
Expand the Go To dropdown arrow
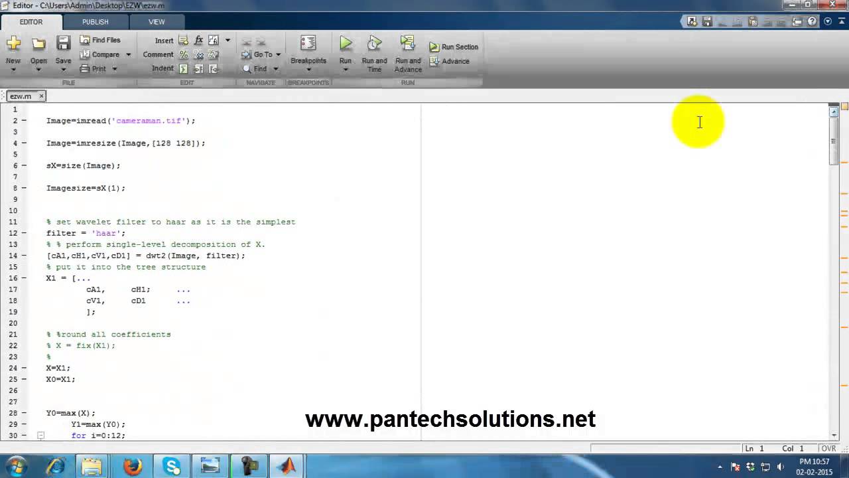278,54
